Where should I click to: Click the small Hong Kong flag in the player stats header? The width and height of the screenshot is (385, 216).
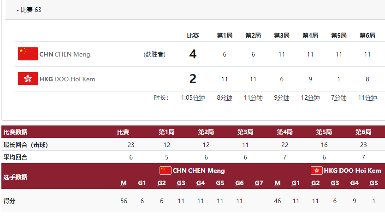(x=316, y=171)
